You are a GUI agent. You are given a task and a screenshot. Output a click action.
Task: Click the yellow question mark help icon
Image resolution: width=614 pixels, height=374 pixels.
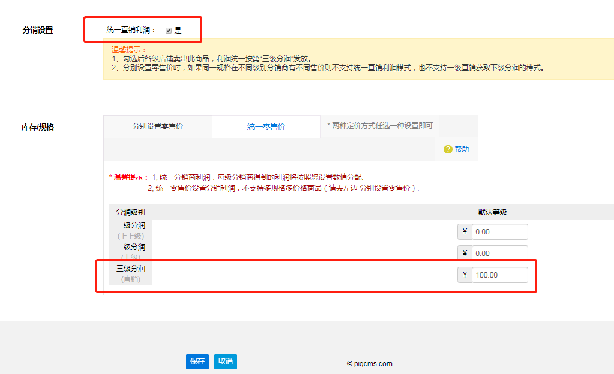tap(448, 149)
